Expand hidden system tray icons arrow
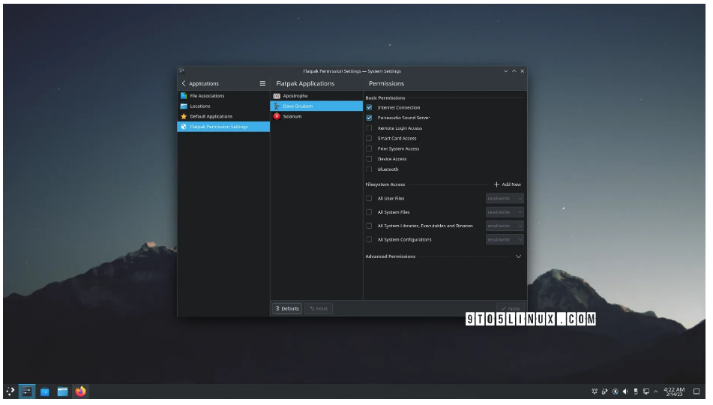The image size is (713, 405). click(656, 391)
